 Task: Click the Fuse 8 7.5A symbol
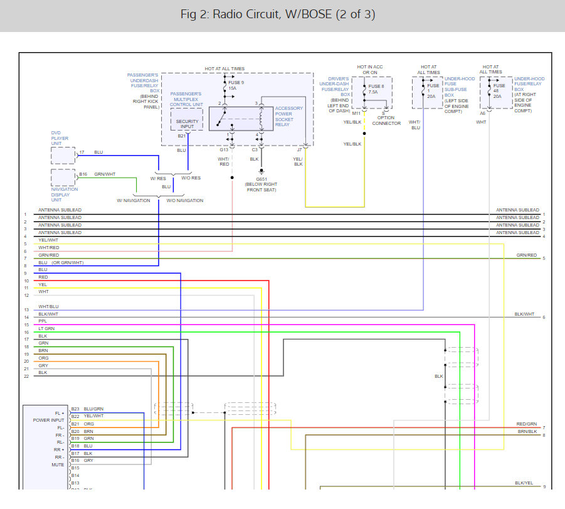[x=364, y=90]
